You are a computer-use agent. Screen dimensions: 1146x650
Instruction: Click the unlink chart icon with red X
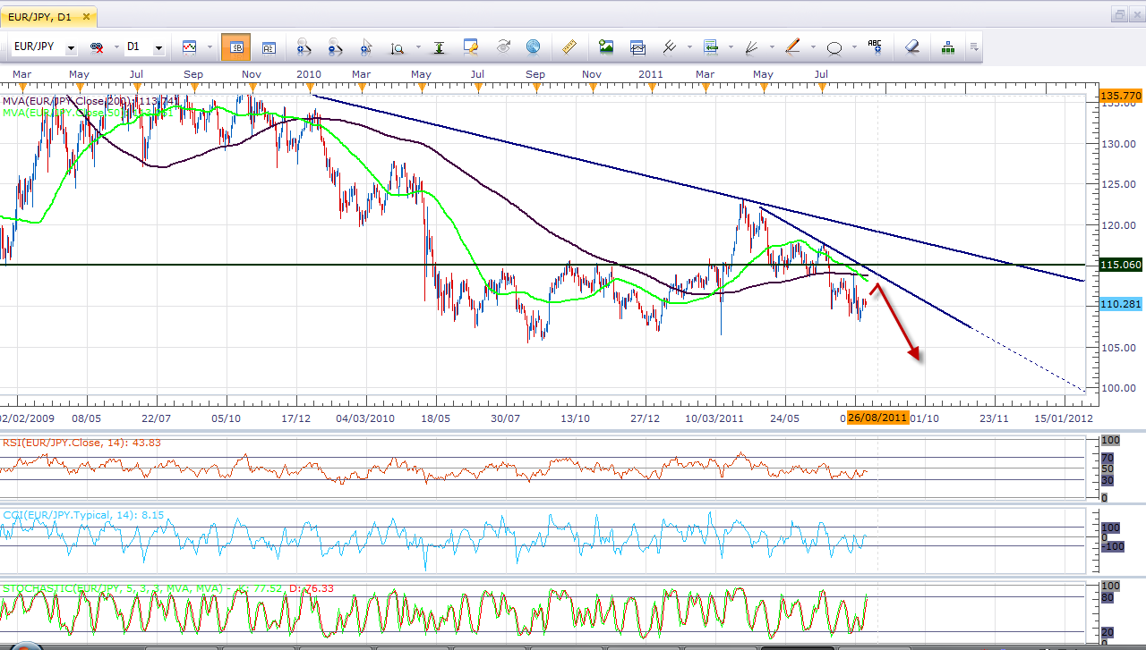pyautogui.click(x=96, y=46)
